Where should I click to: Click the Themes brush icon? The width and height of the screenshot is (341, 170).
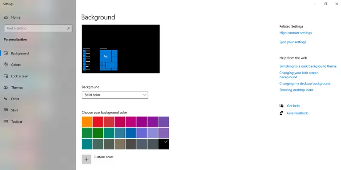click(x=6, y=88)
